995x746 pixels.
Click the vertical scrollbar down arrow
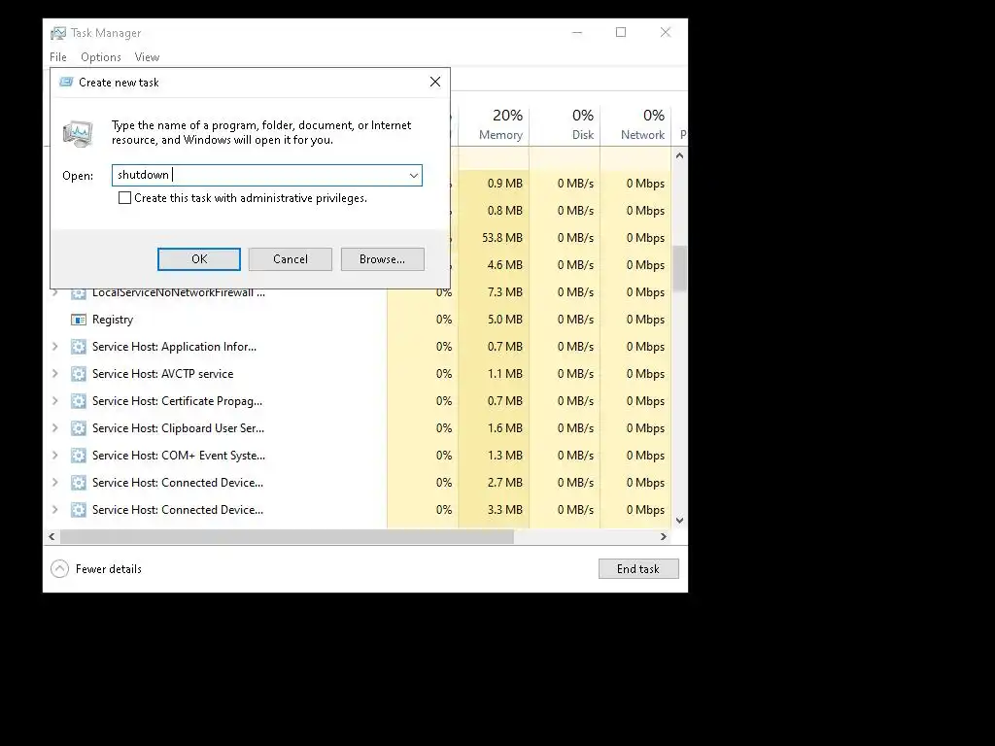click(679, 521)
